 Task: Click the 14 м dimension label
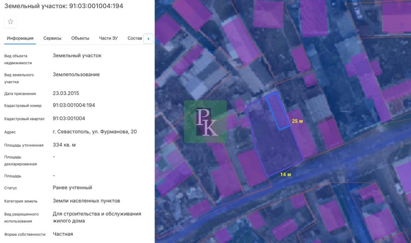pyautogui.click(x=285, y=175)
